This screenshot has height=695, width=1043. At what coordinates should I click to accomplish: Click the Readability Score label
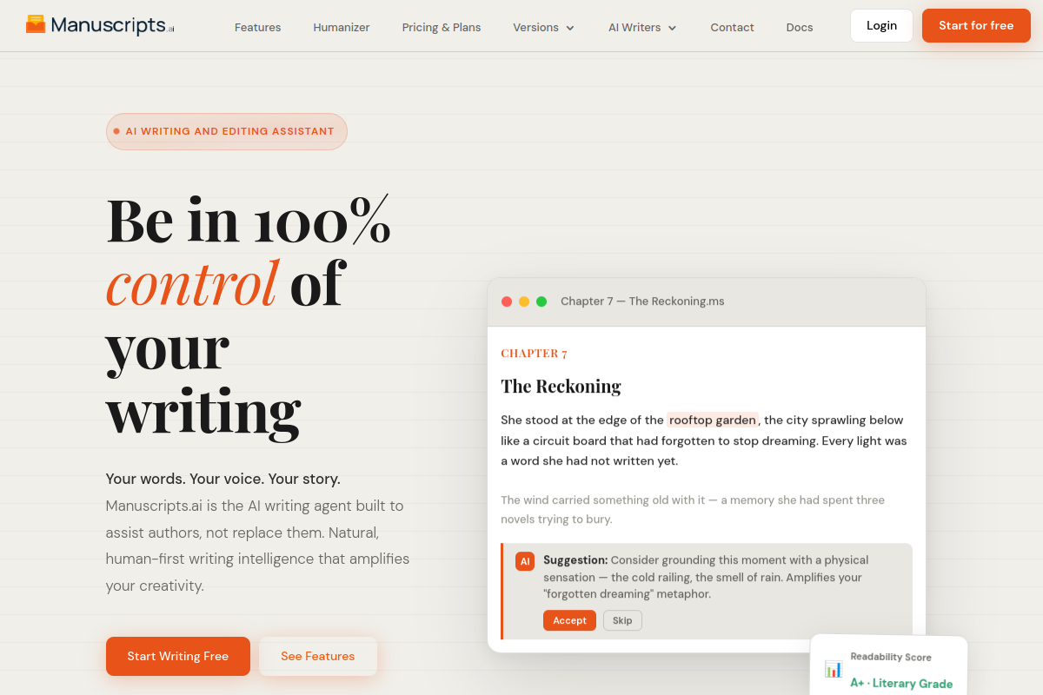(891, 657)
